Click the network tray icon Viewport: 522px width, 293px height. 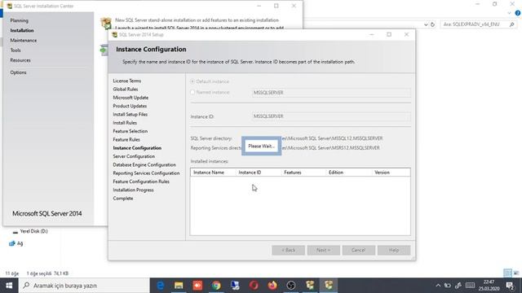[x=458, y=286]
